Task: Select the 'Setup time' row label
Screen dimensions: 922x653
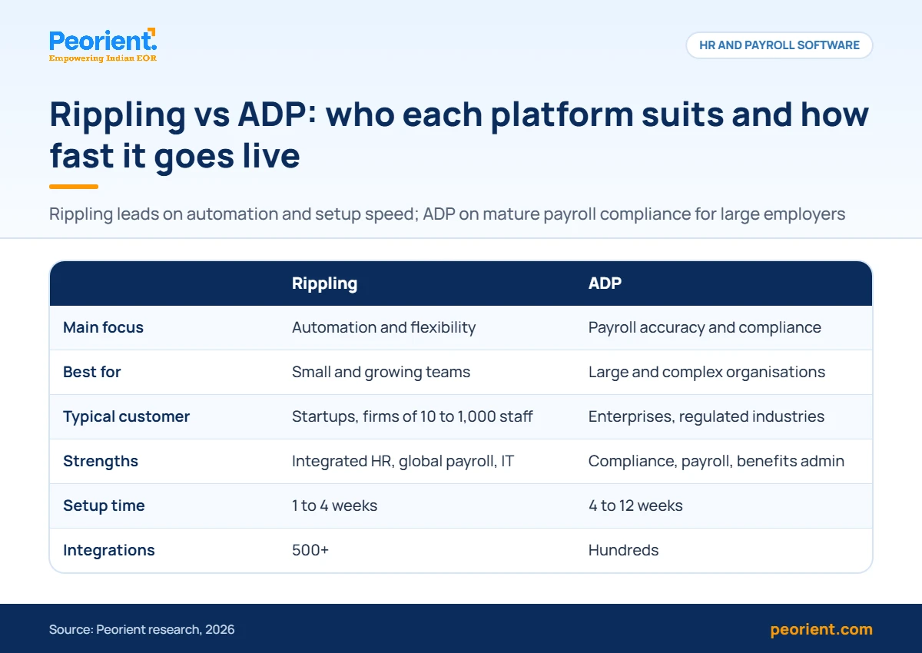Action: 104,505
